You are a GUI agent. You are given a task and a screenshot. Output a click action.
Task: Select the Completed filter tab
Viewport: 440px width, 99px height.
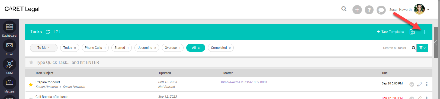(x=221, y=48)
